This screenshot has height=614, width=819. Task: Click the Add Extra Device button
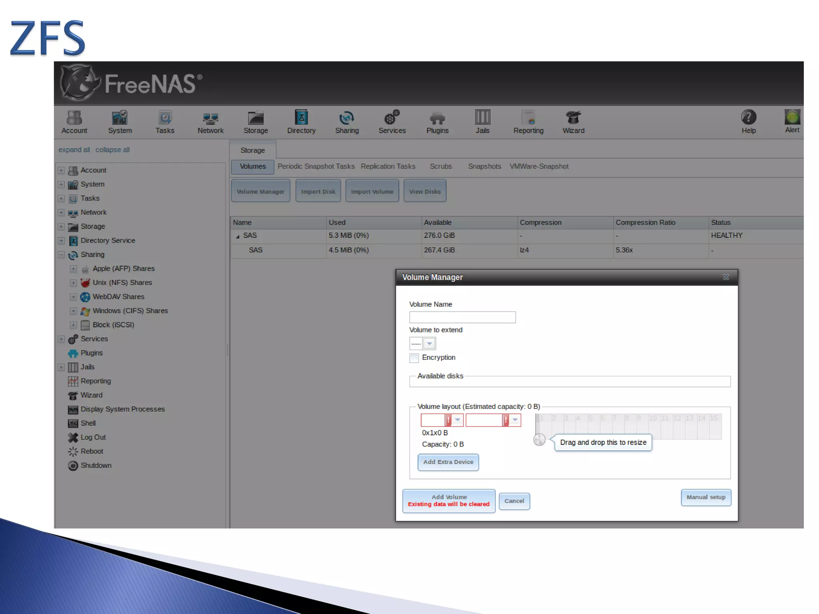click(448, 462)
